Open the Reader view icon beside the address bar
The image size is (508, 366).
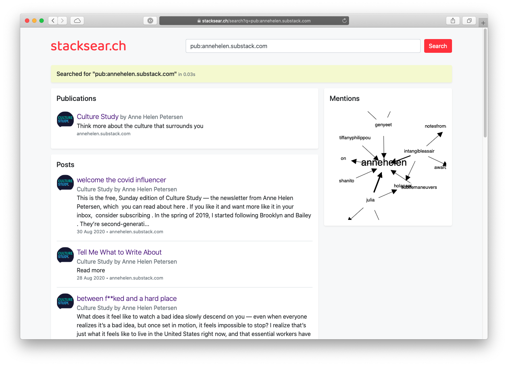tap(150, 21)
